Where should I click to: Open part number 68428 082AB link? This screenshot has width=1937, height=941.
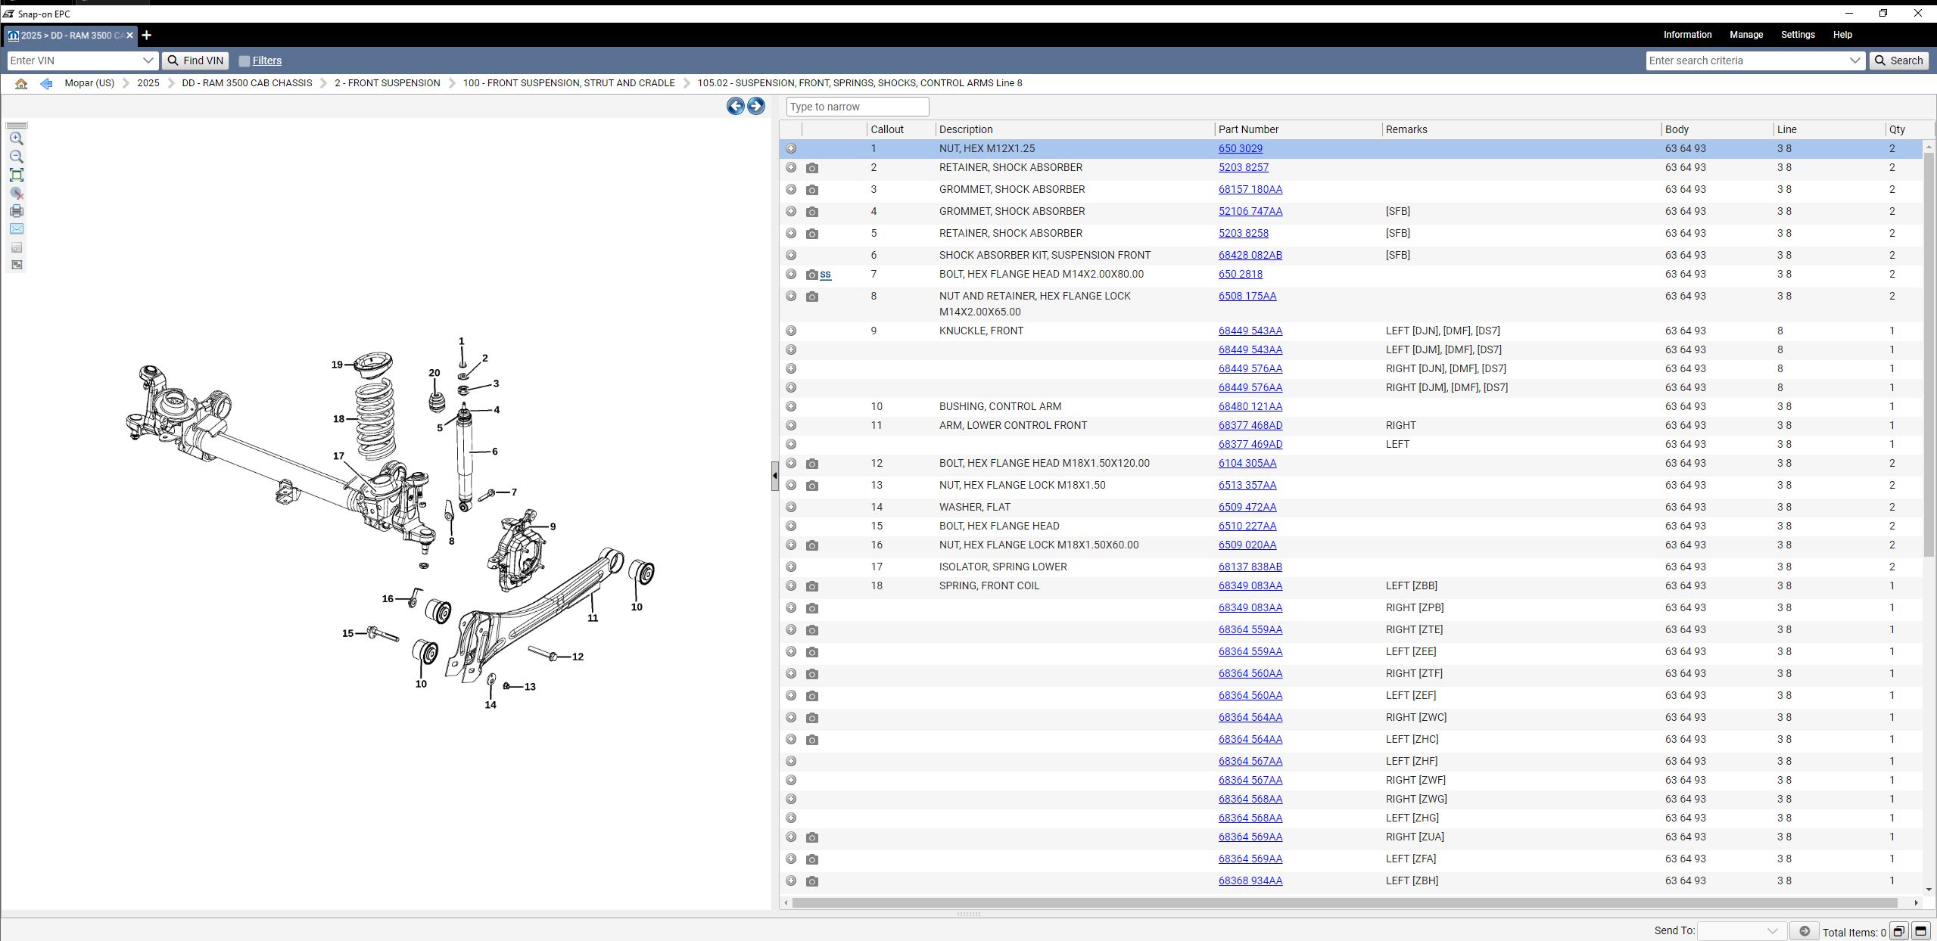[x=1250, y=255]
